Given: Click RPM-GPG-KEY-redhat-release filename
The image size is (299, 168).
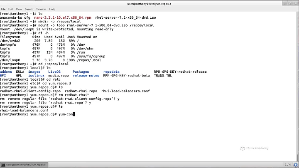Looking at the screenshot, I should (180, 72).
